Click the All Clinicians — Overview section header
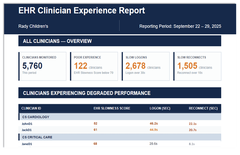Image resolution: width=240 pixels, height=155 pixels. pyautogui.click(x=120, y=41)
